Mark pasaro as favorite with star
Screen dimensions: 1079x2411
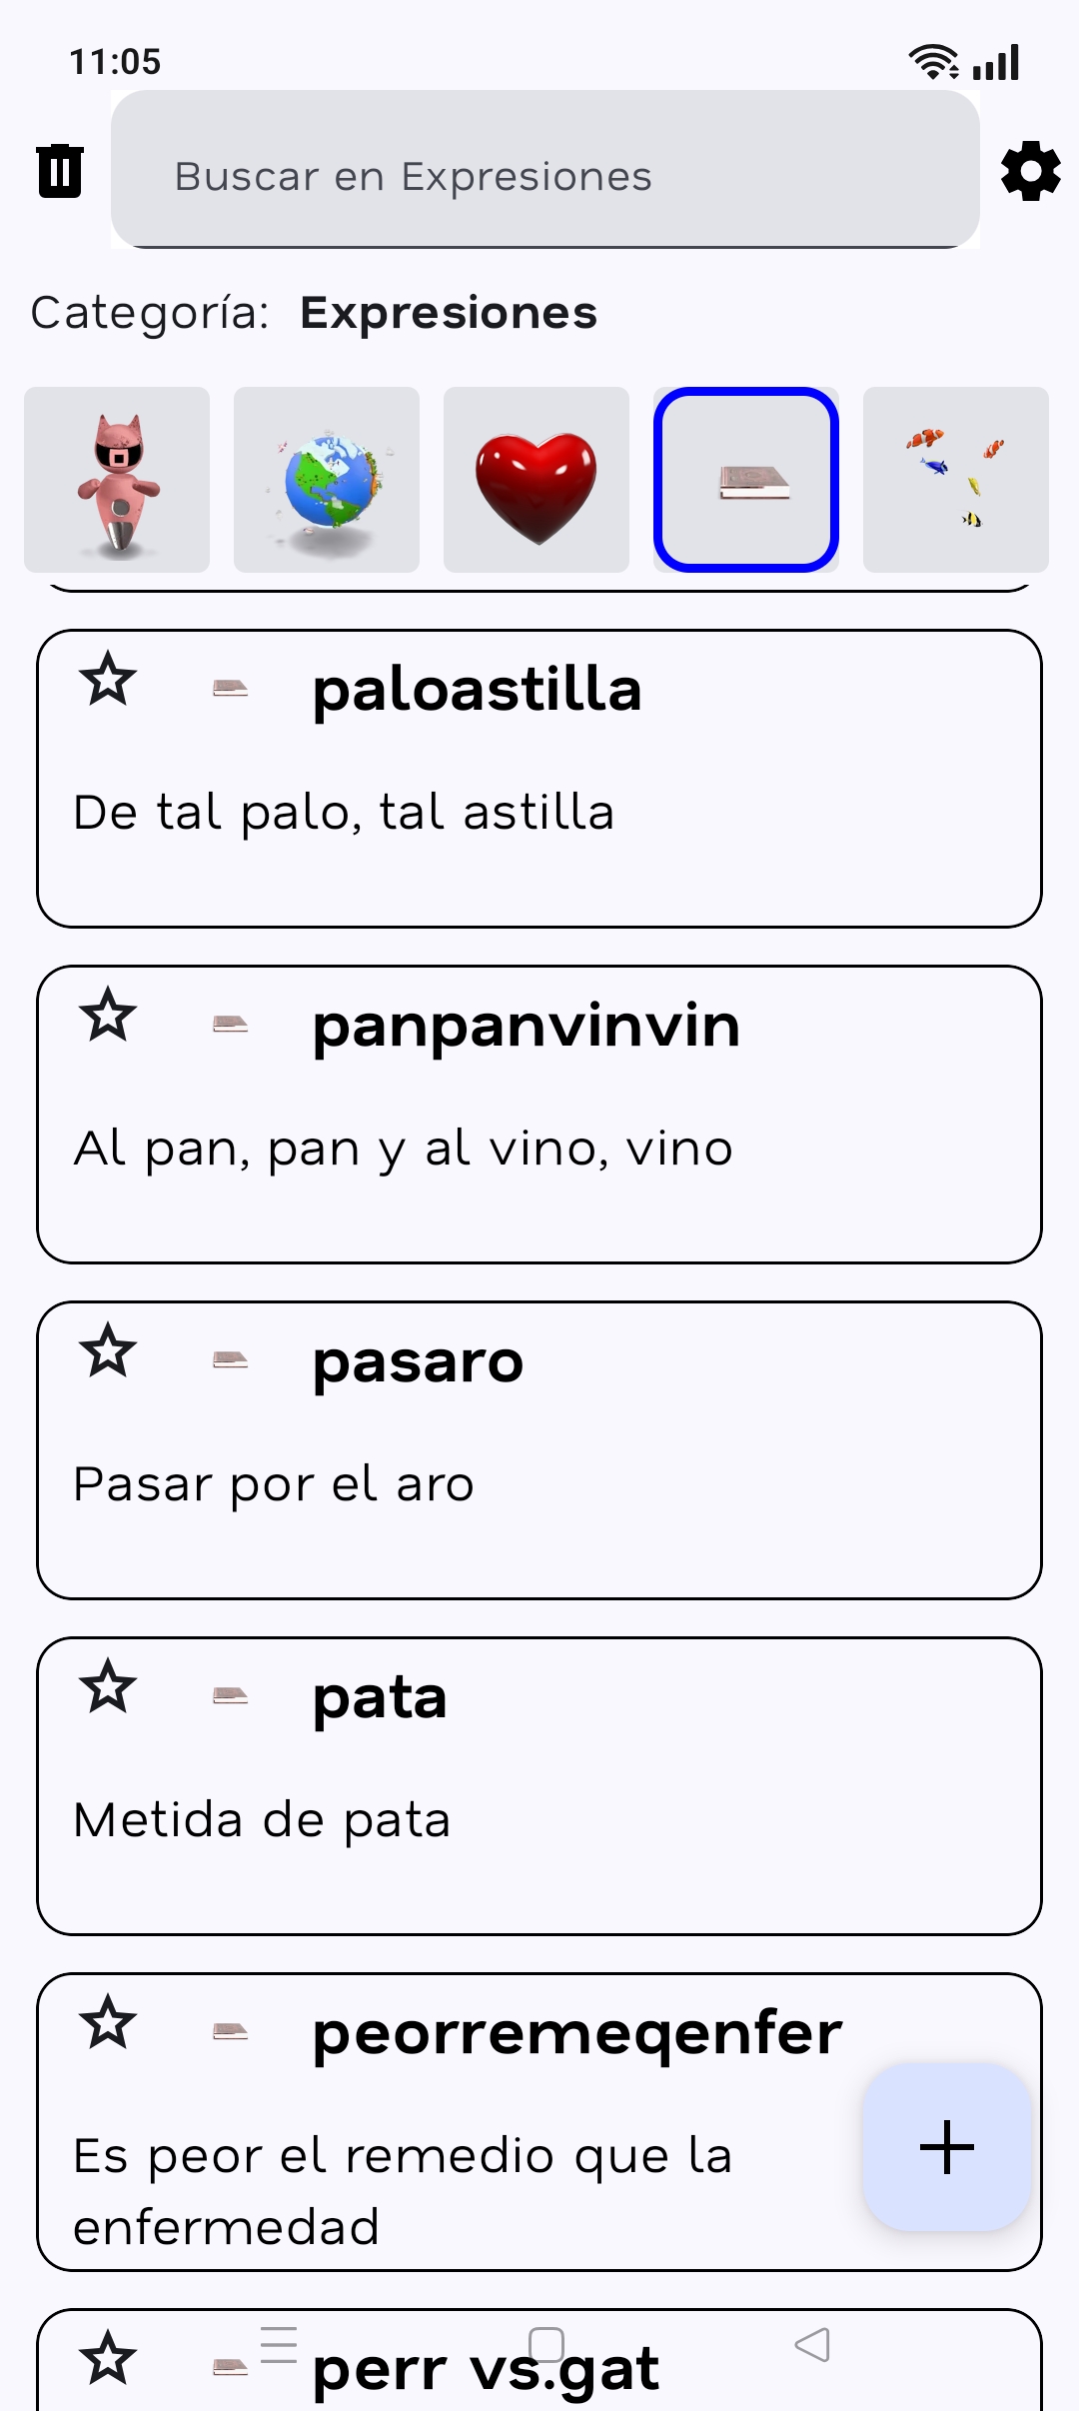click(x=108, y=1351)
